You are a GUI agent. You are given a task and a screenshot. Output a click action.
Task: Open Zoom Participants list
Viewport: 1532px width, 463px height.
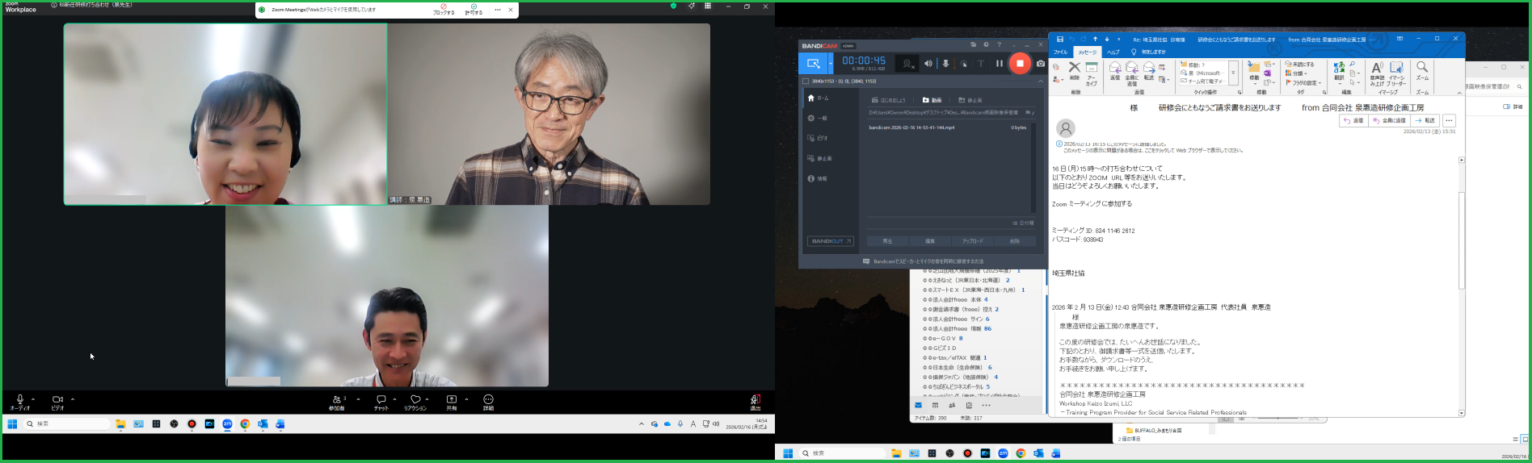tap(337, 400)
